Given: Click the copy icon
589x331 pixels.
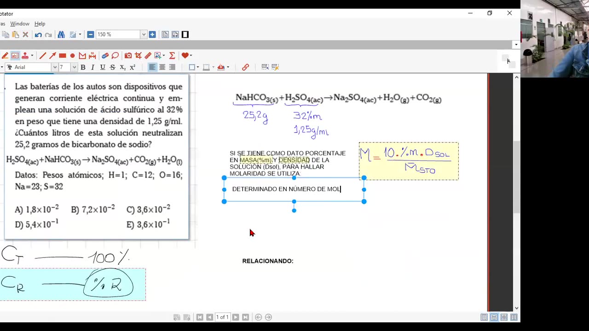Looking at the screenshot, I should (x=6, y=34).
